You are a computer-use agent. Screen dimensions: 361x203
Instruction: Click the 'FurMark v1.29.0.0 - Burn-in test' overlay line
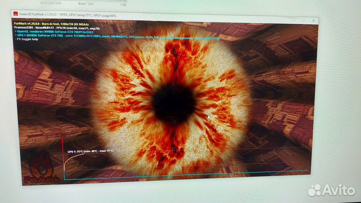[51, 24]
